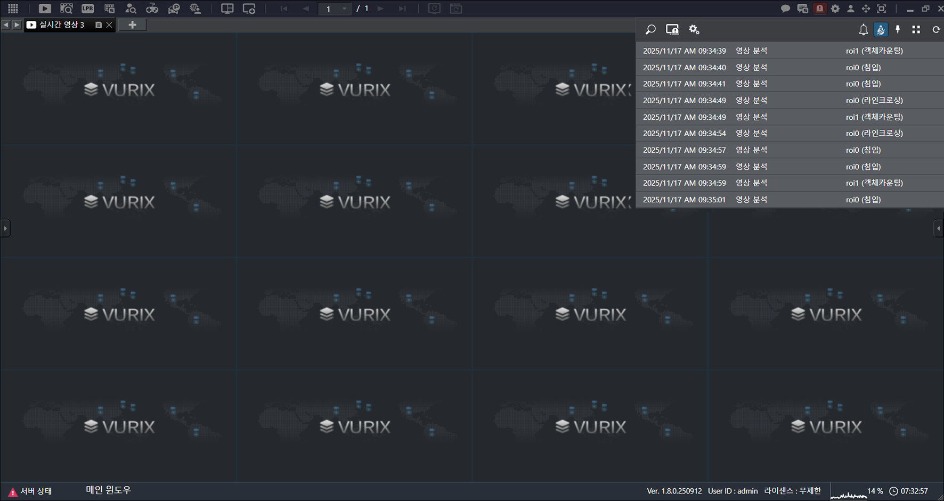This screenshot has height=501, width=944.
Task: Add a new tab with the plus button
Action: point(133,24)
